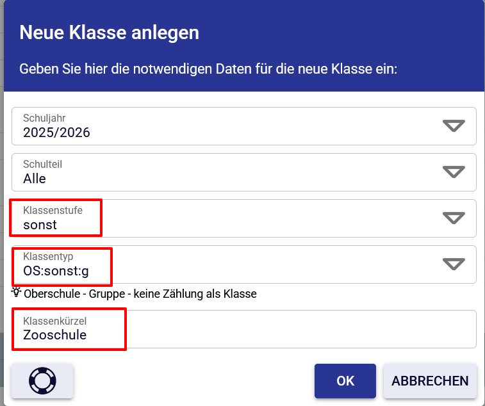This screenshot has width=485, height=406.
Task: Click the Neue Klasse anlegen title
Action: (x=109, y=33)
